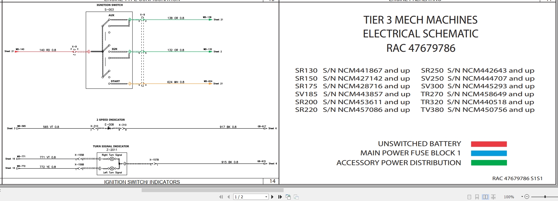558x201 pixels.
Task: Toggle two-page facing layout
Action: click(485, 197)
